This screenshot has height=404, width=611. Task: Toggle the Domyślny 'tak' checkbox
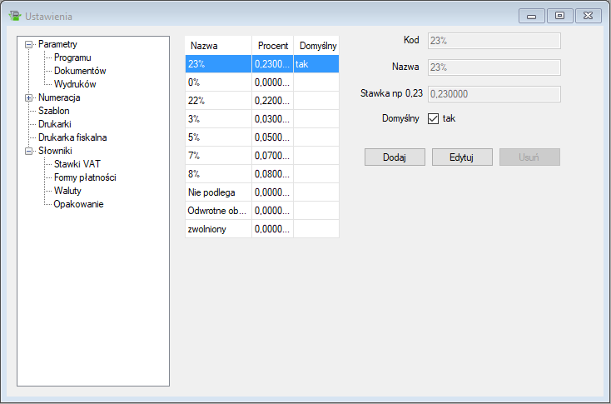[x=433, y=118]
